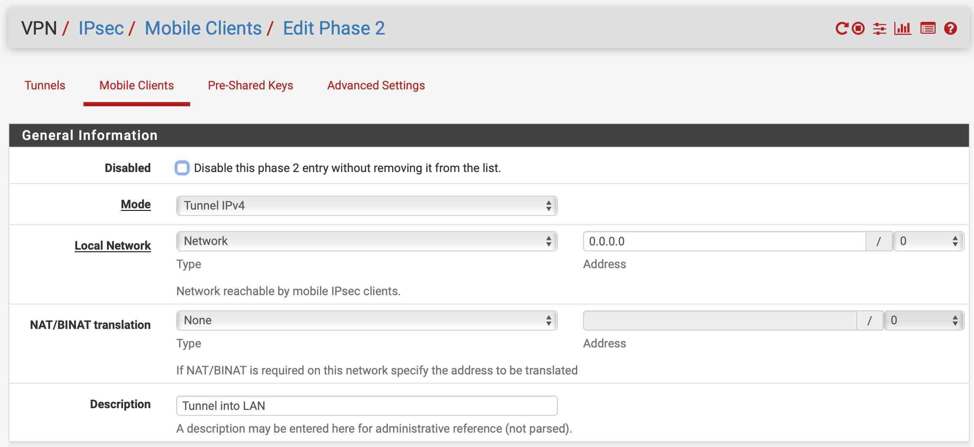The height and width of the screenshot is (447, 974).
Task: Open the help question mark icon
Action: (x=950, y=29)
